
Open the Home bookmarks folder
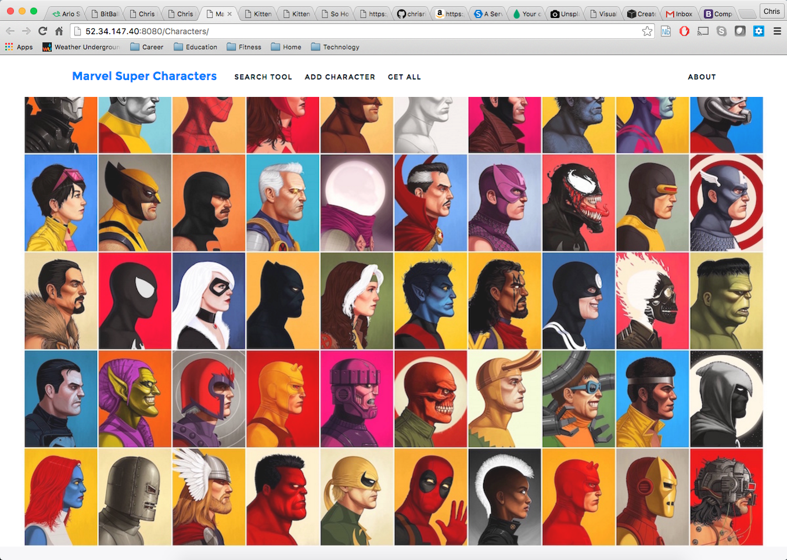(286, 47)
